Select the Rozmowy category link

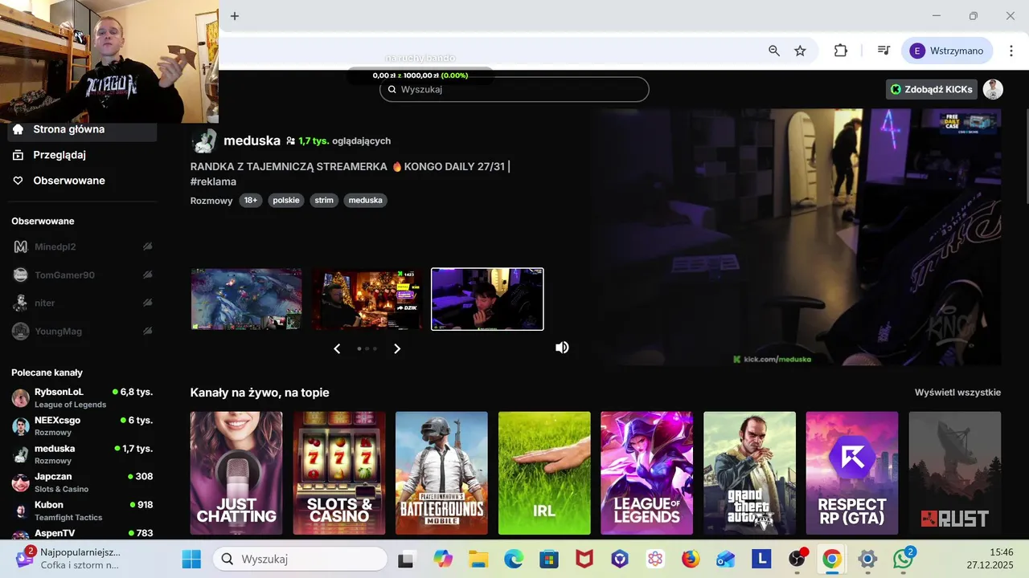tap(211, 201)
